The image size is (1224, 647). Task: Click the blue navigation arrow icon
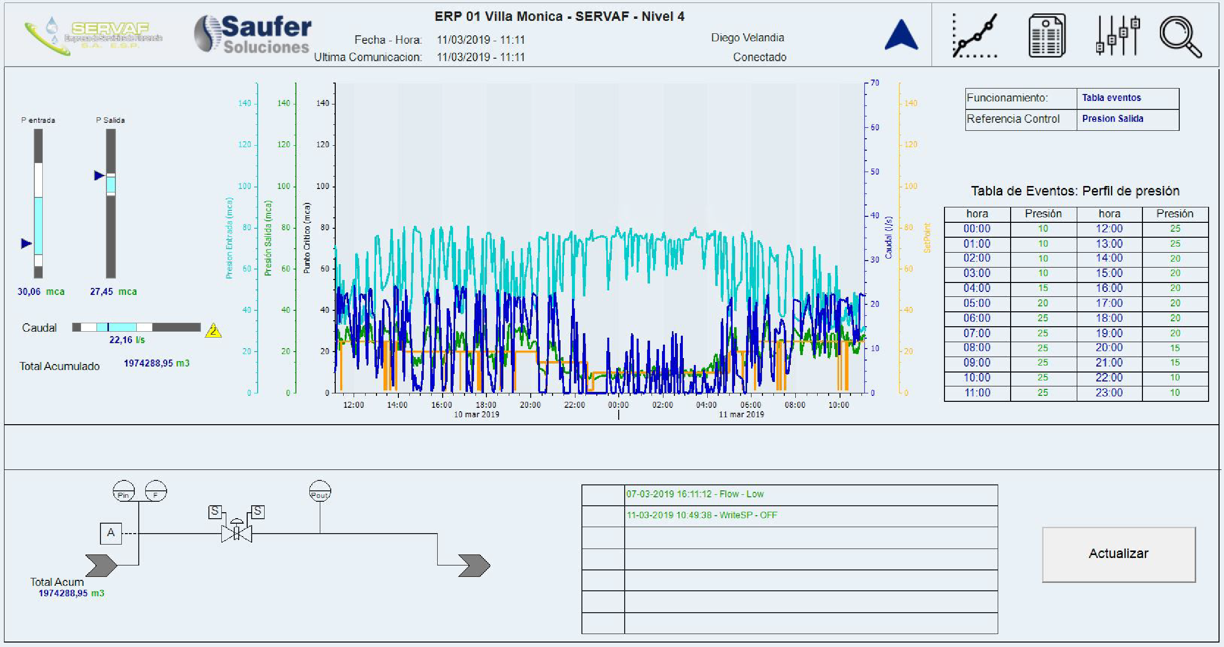[x=901, y=35]
